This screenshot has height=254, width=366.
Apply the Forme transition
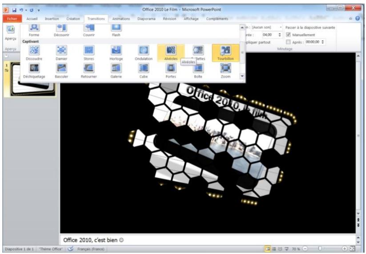(x=34, y=31)
